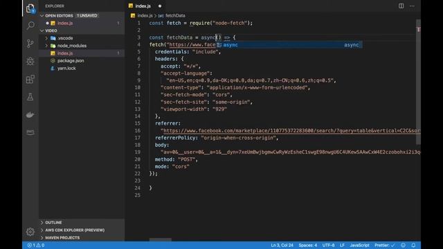Click the credentials: "include" line
The height and width of the screenshot is (249, 443).
point(188,52)
